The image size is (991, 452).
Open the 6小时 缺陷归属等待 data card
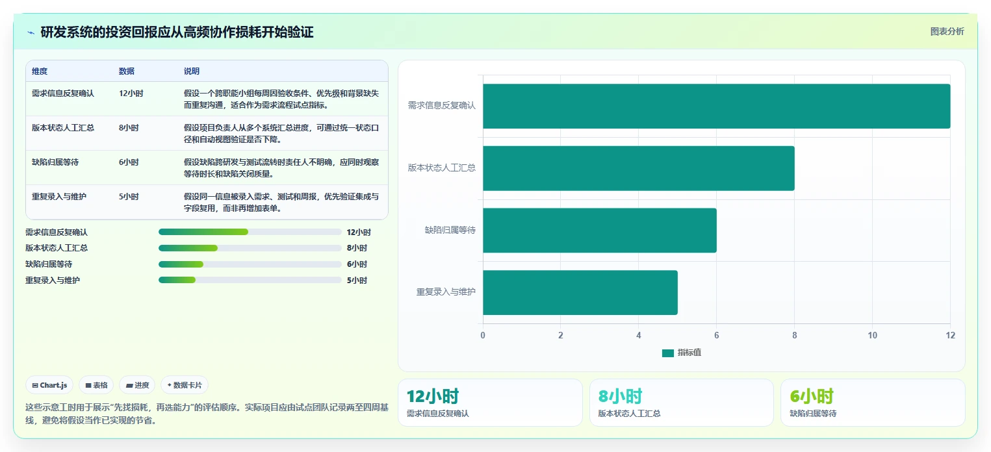[x=873, y=403]
